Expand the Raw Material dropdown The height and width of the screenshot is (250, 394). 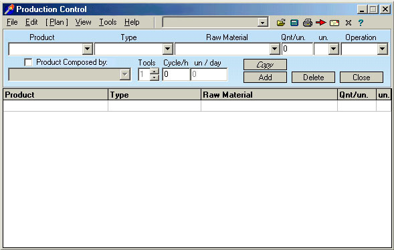click(275, 49)
